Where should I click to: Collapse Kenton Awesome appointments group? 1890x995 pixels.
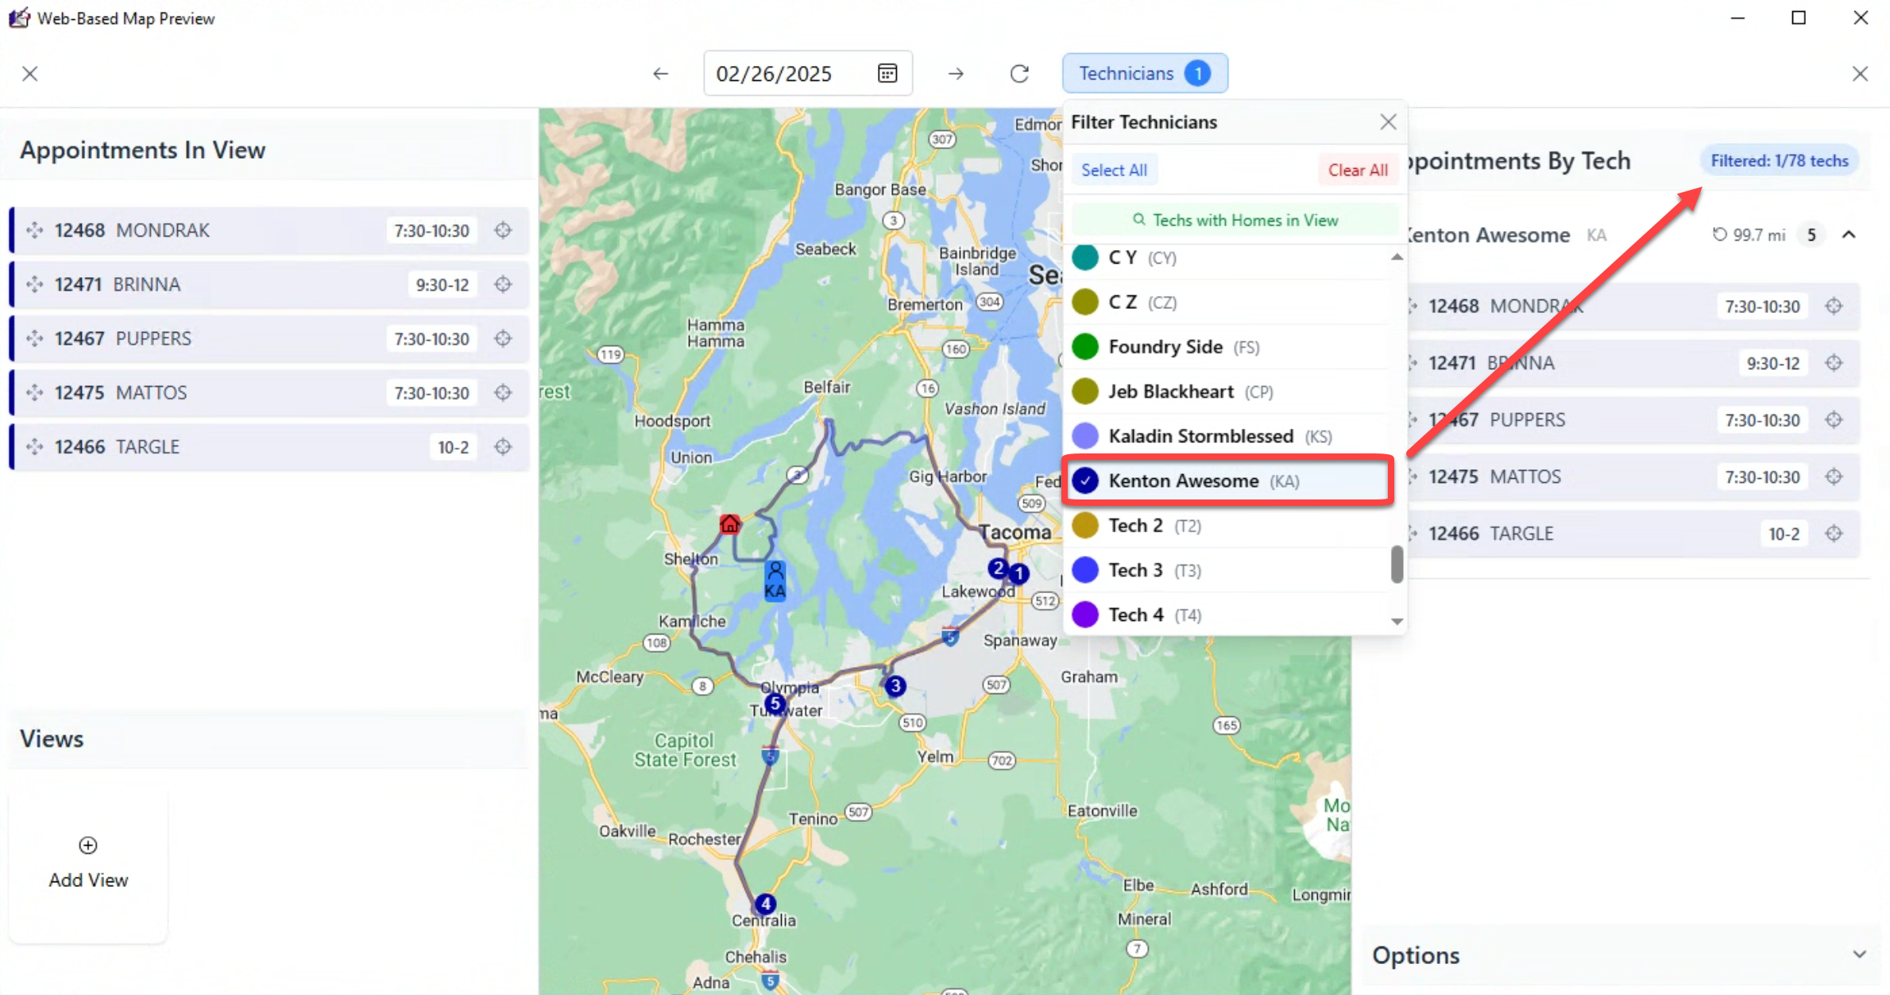1849,234
